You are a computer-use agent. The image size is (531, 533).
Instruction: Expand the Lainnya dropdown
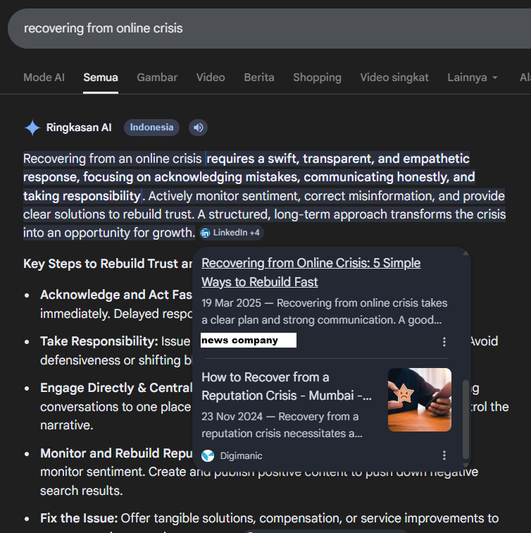click(x=473, y=78)
